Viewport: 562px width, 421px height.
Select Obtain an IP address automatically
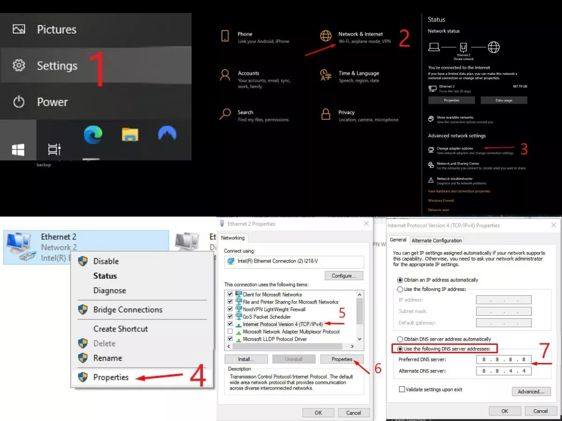[x=400, y=280]
